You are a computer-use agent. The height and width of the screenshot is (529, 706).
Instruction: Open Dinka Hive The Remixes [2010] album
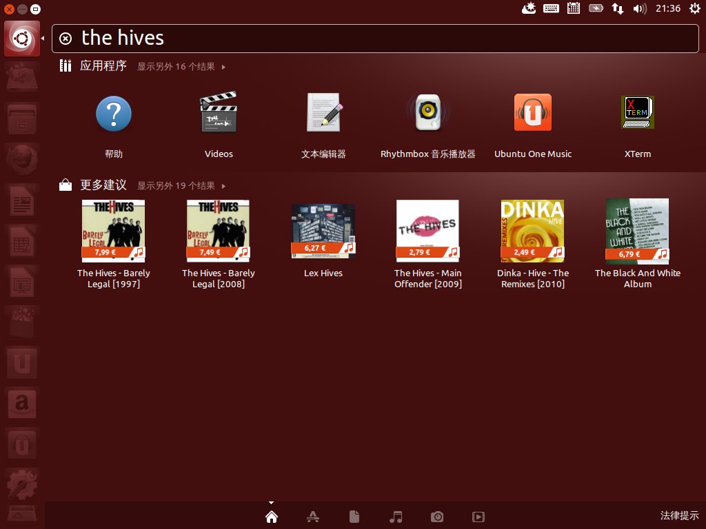(533, 231)
